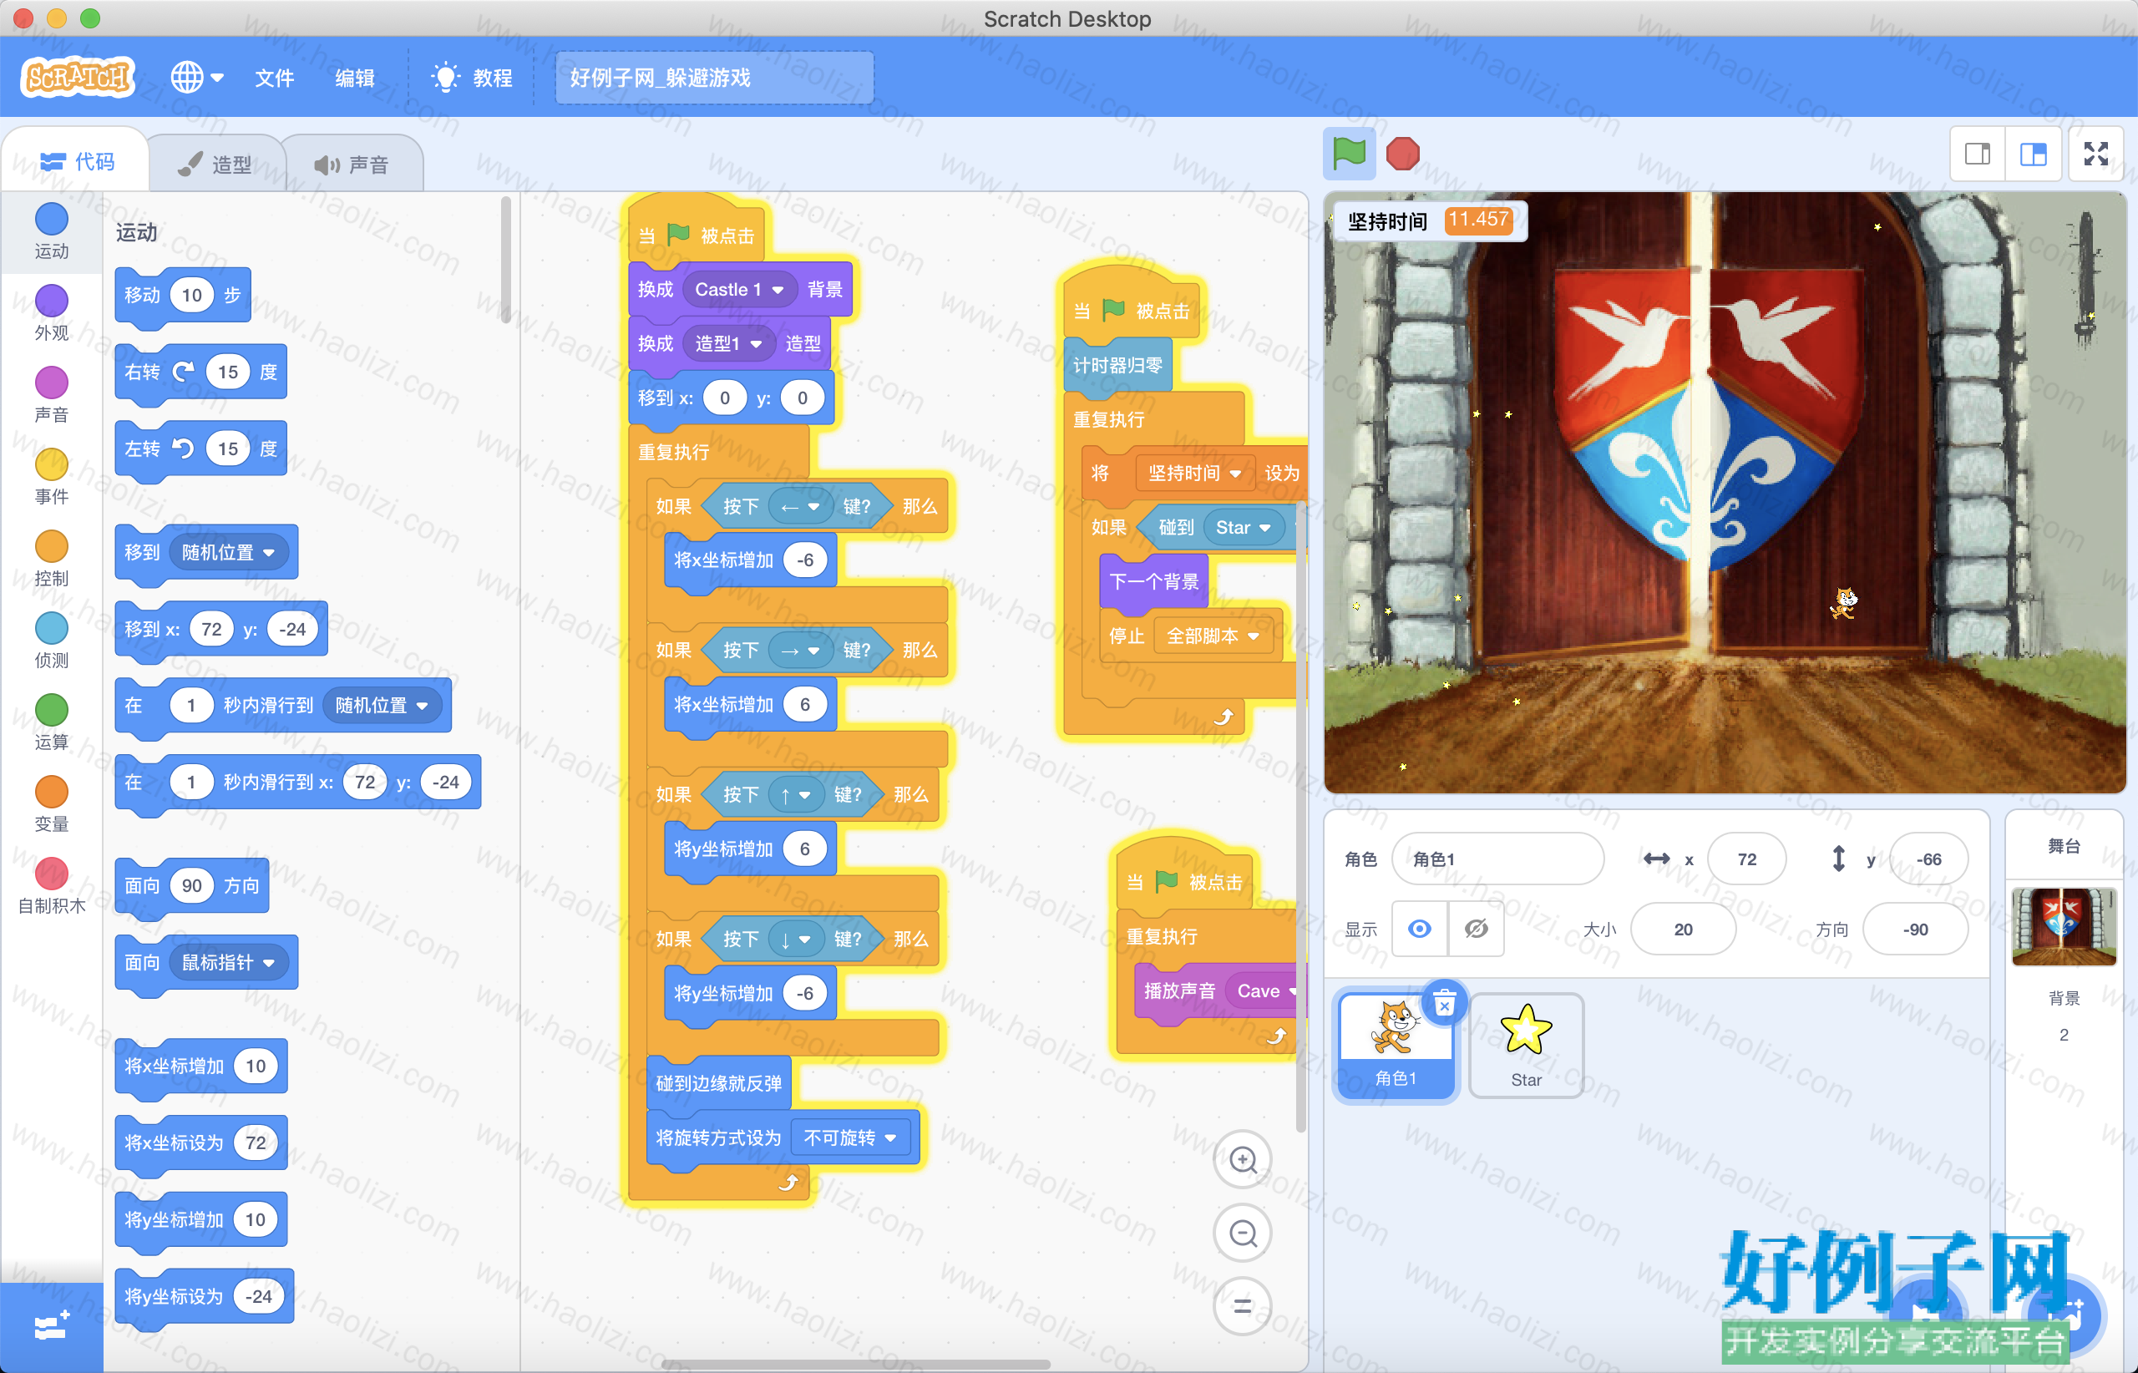Select the 角色1 cat sprite thumbnail
2138x1373 pixels.
pos(1396,1046)
